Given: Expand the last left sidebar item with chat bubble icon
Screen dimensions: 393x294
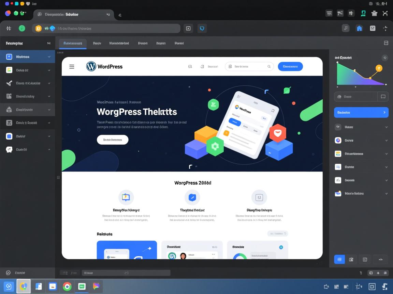Looking at the screenshot, I should point(49,149).
